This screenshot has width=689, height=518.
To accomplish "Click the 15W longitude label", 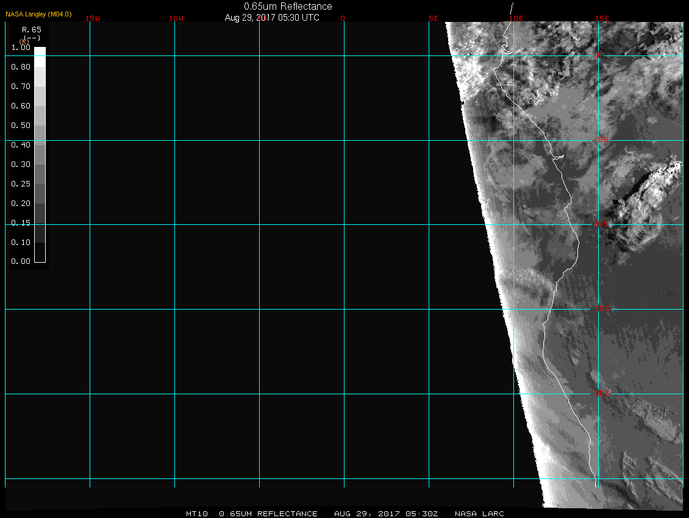I will pyautogui.click(x=93, y=18).
